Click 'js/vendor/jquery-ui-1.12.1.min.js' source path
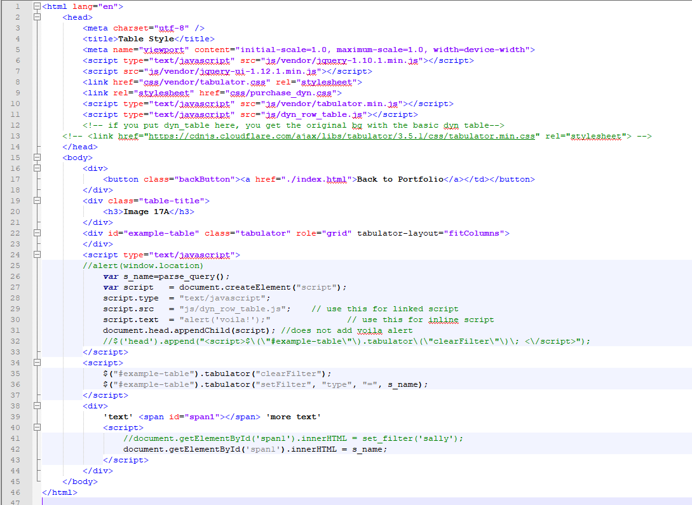 click(233, 71)
